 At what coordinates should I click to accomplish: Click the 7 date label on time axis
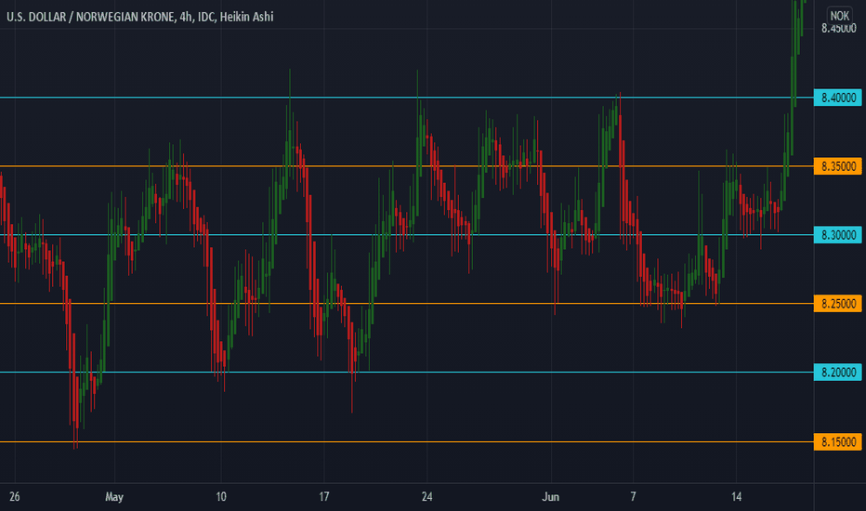tap(633, 497)
